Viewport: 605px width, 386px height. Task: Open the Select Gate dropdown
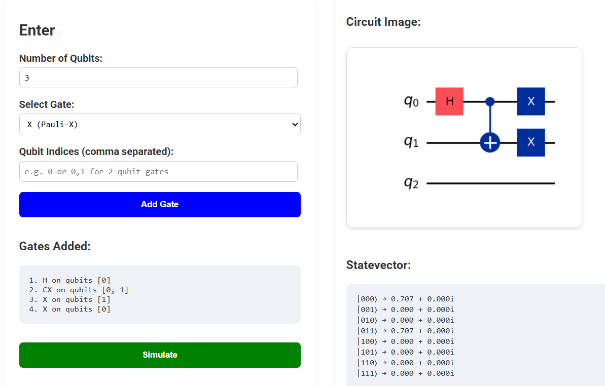point(160,125)
